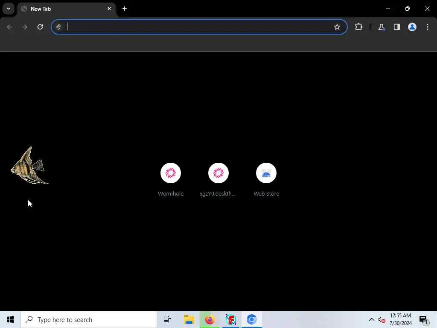Click the taskbar search box
The height and width of the screenshot is (328, 437).
tap(89, 319)
